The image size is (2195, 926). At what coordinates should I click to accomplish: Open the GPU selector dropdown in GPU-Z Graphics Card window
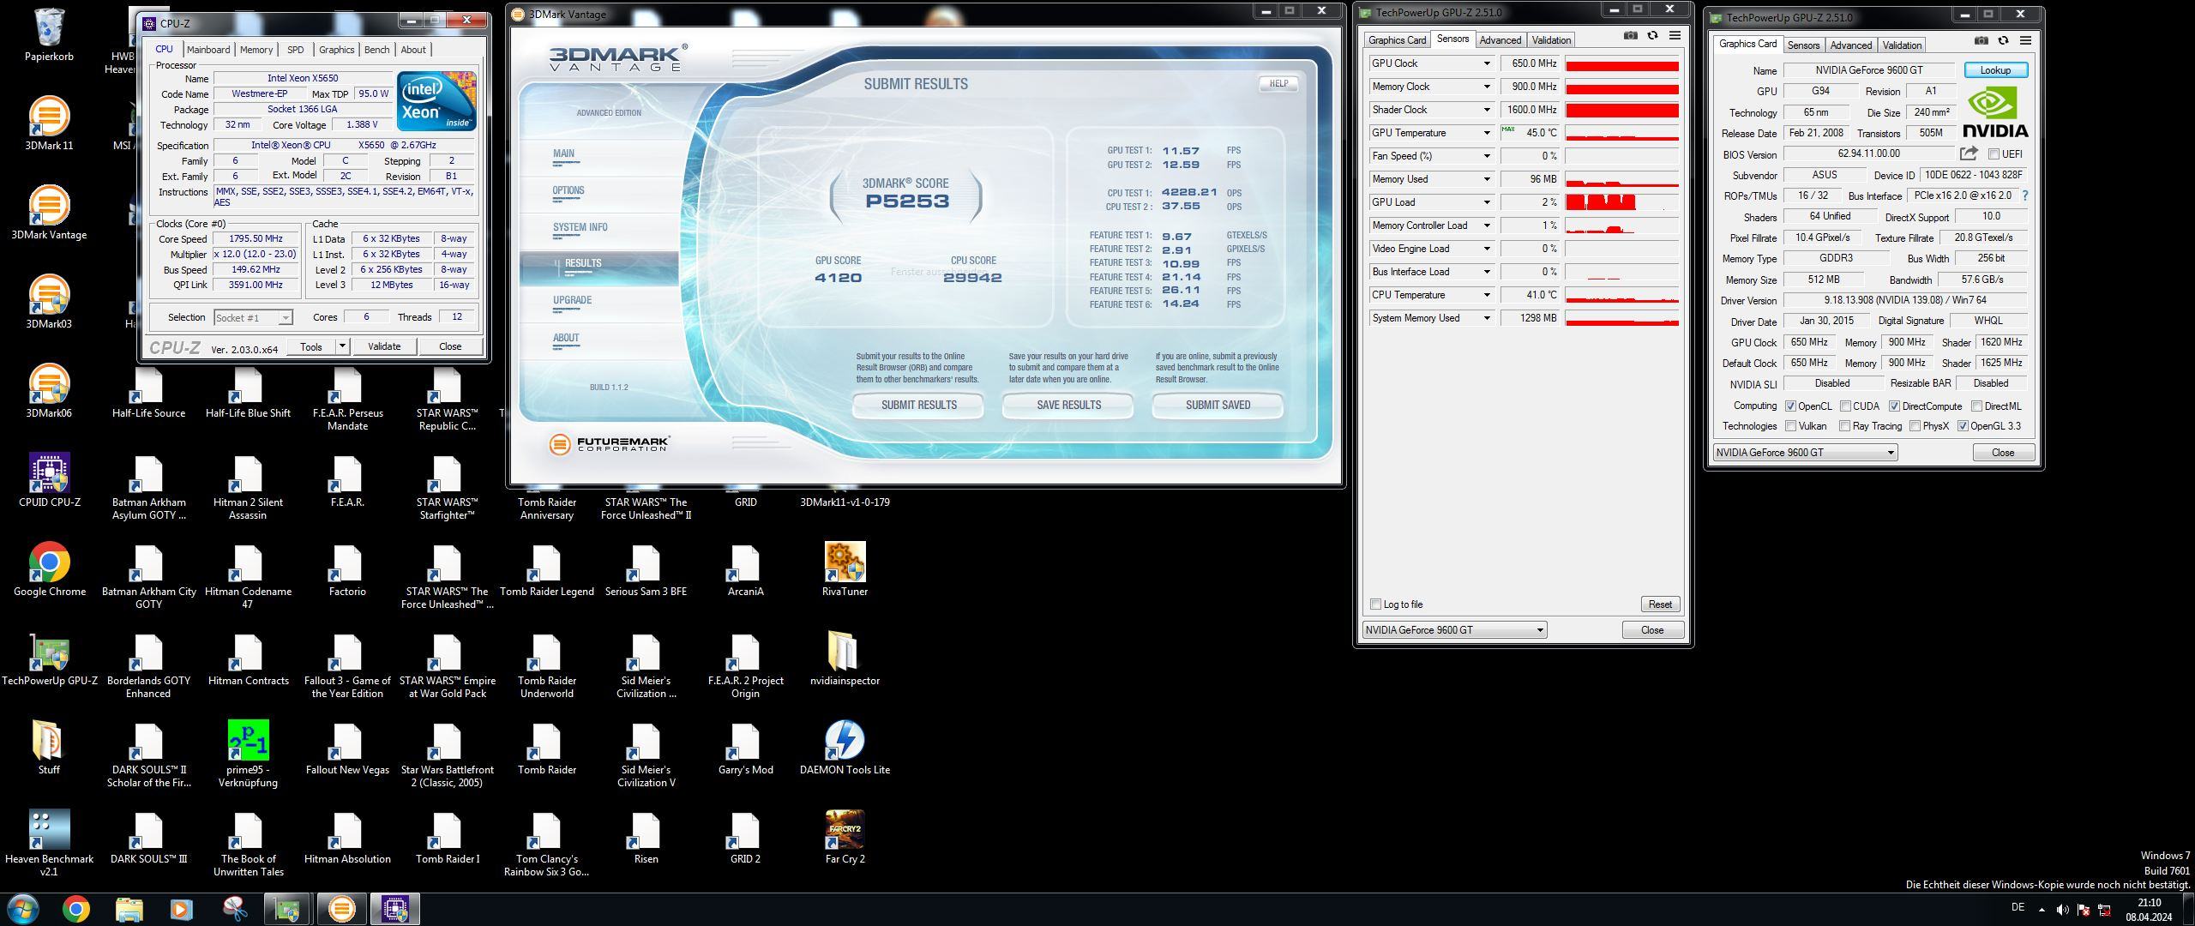[1805, 453]
